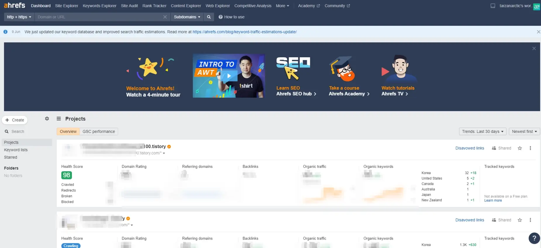
Task: Star the tistory project
Action: point(520,148)
